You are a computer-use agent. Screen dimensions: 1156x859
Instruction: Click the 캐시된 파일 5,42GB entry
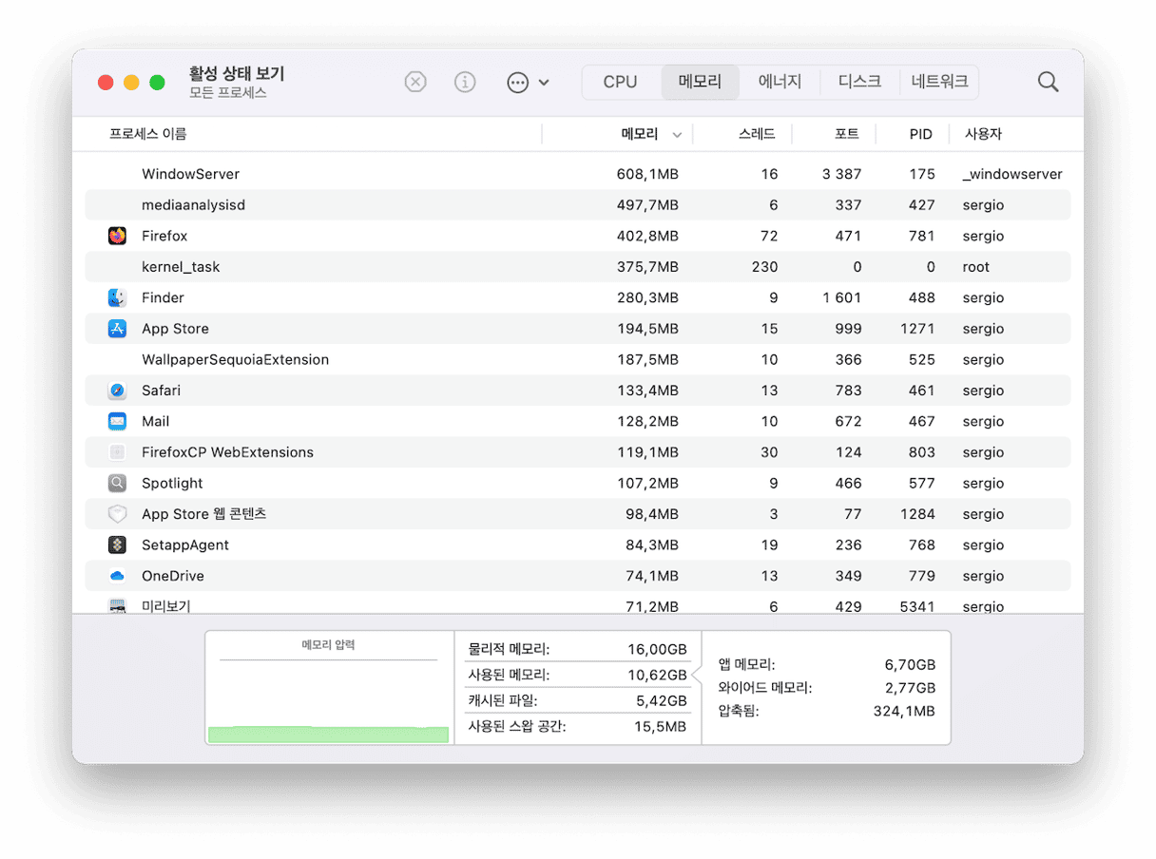577,700
